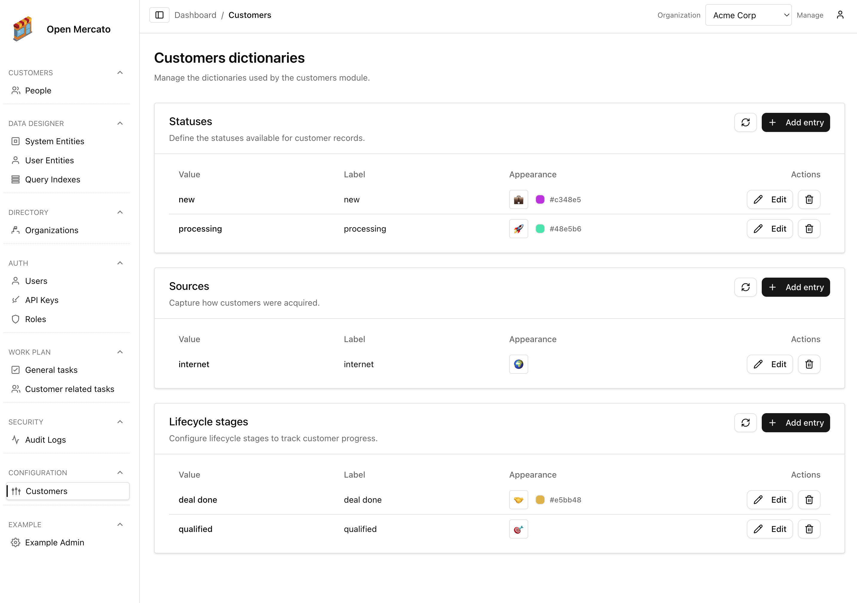857x603 pixels.
Task: Open the user profile icon top right
Action: tap(840, 15)
